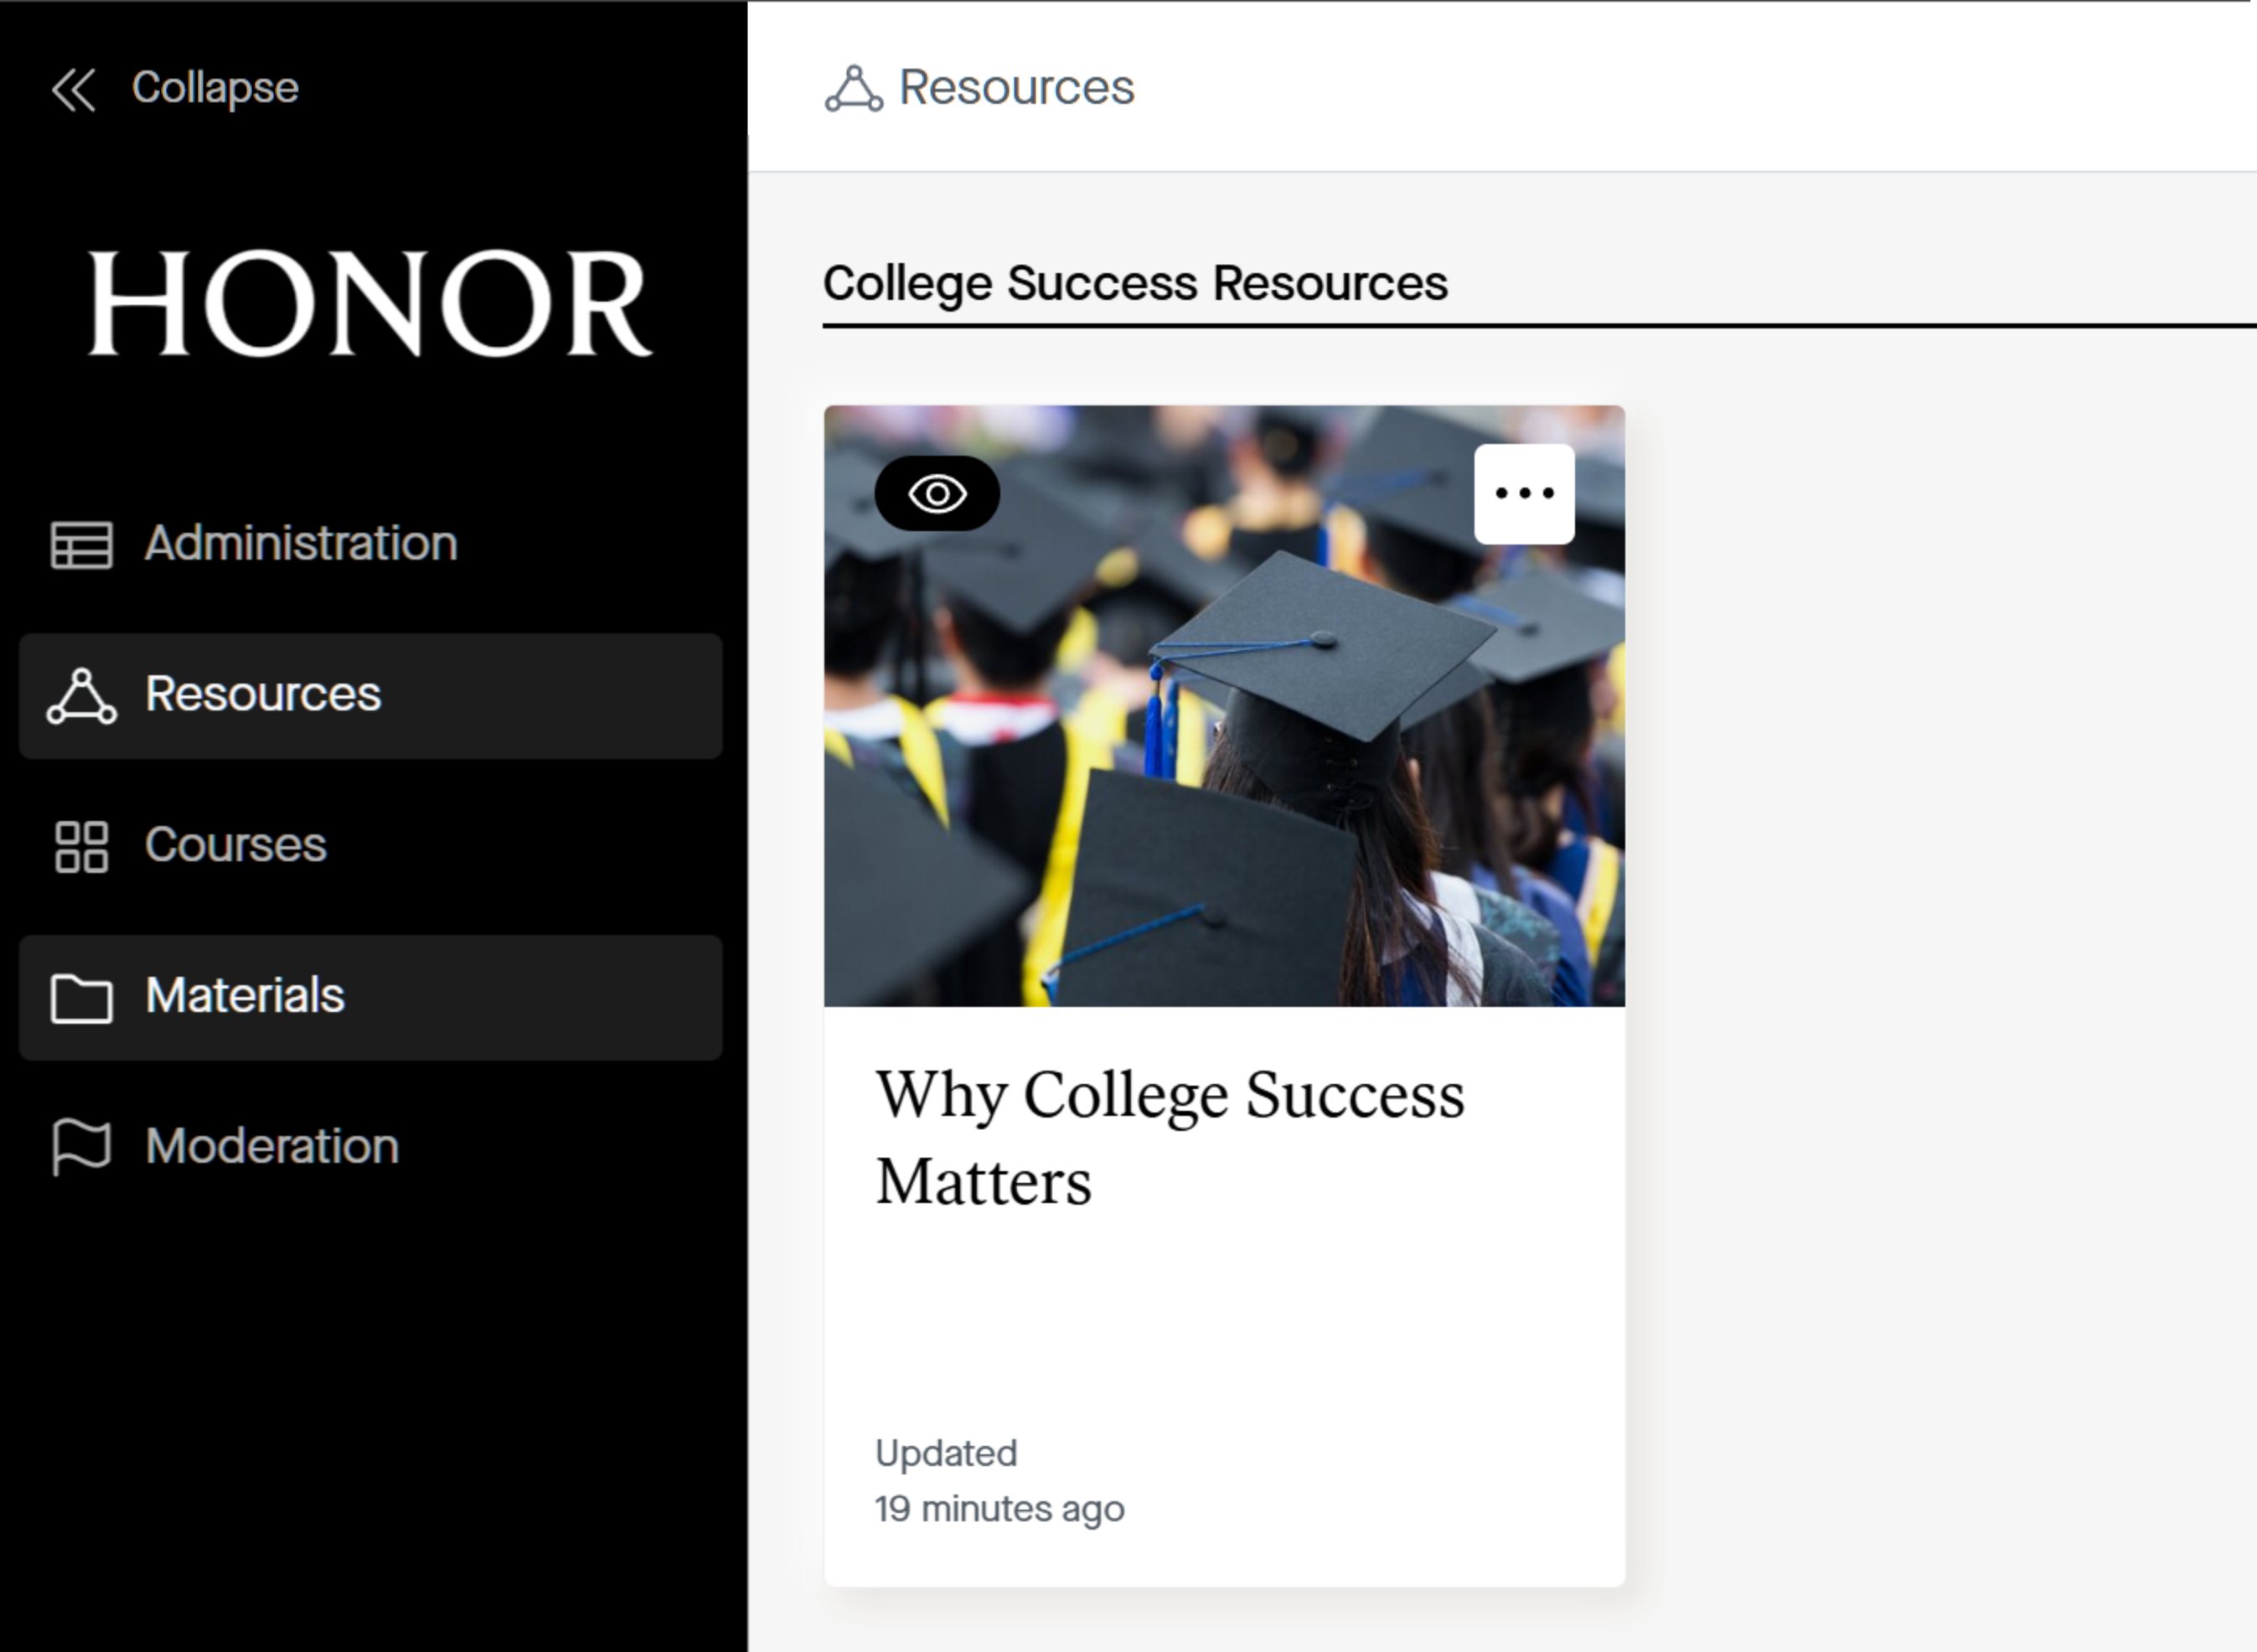Click the Collapse text label
The image size is (2257, 1652).
(215, 88)
